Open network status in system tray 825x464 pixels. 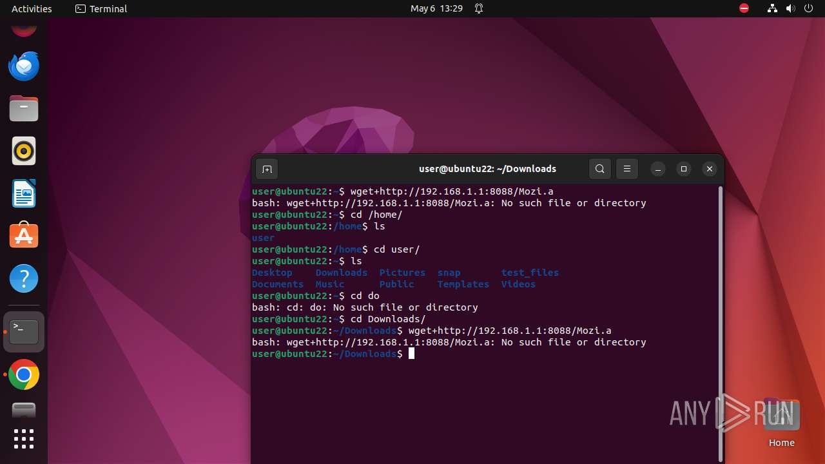[x=772, y=8]
